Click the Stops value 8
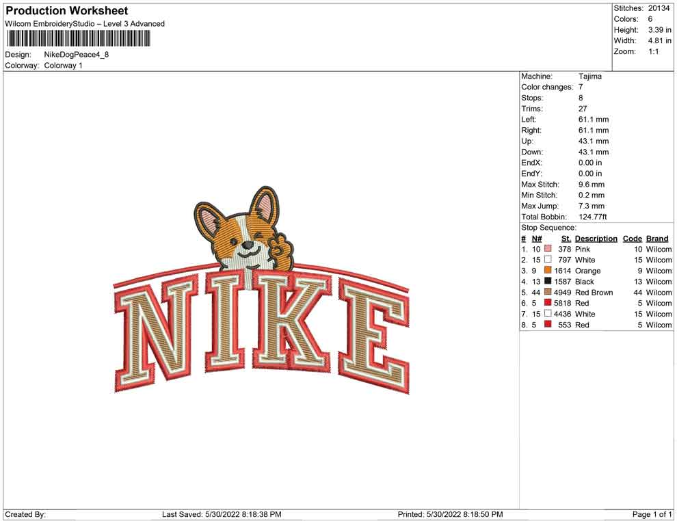 tap(581, 98)
